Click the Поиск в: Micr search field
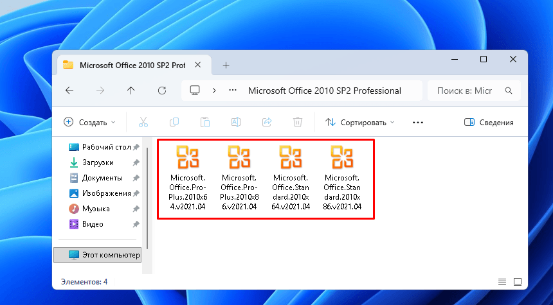Screen dimensions: 553x305 (x=474, y=91)
